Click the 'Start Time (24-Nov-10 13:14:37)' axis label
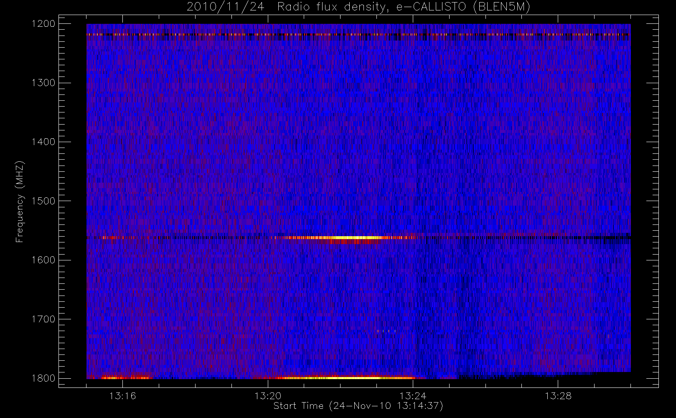The width and height of the screenshot is (676, 418). tap(358, 406)
